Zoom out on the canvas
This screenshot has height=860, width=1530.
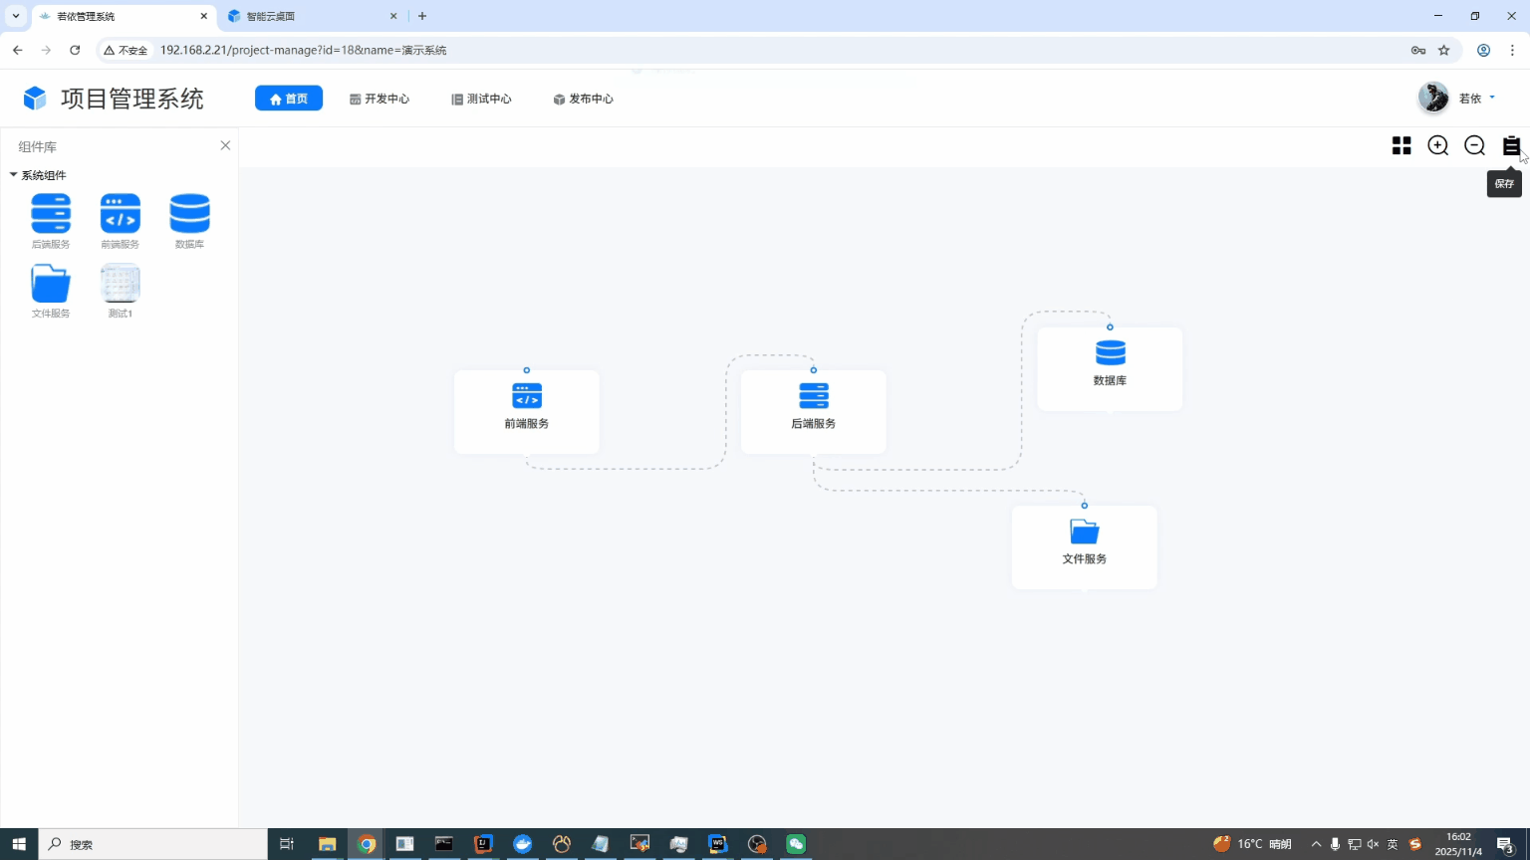1474,146
